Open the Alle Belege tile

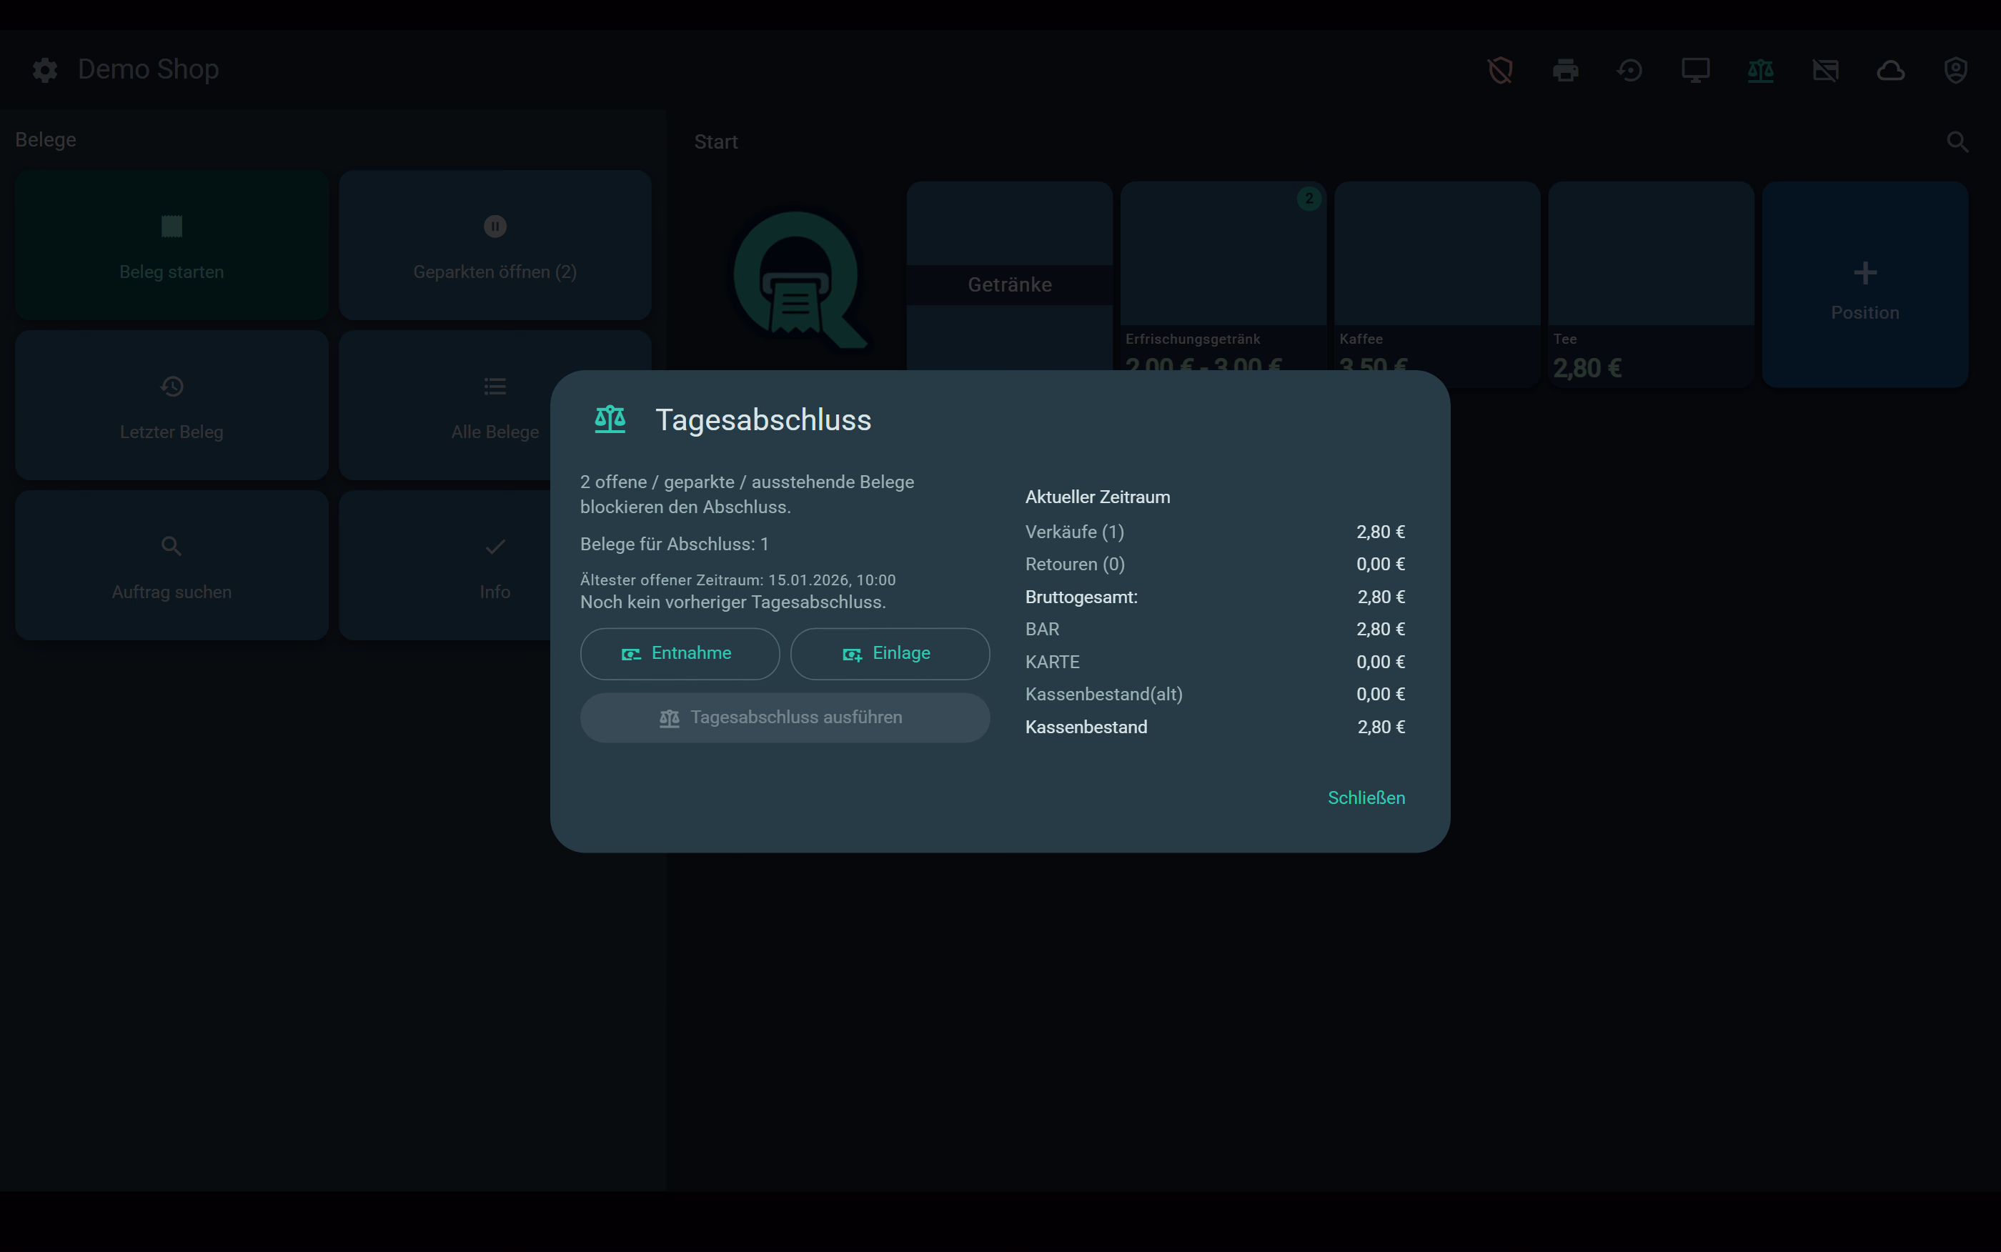point(495,405)
